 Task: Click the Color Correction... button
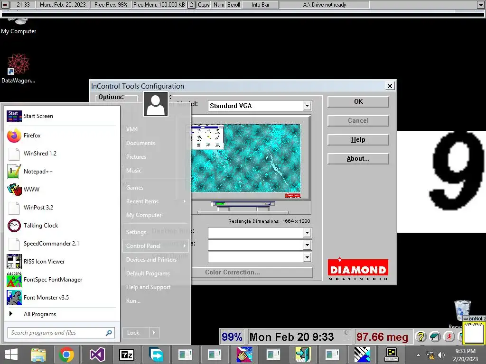(252, 272)
